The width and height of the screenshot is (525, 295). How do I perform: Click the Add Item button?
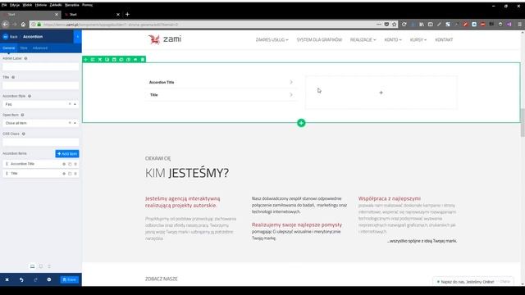click(x=67, y=154)
